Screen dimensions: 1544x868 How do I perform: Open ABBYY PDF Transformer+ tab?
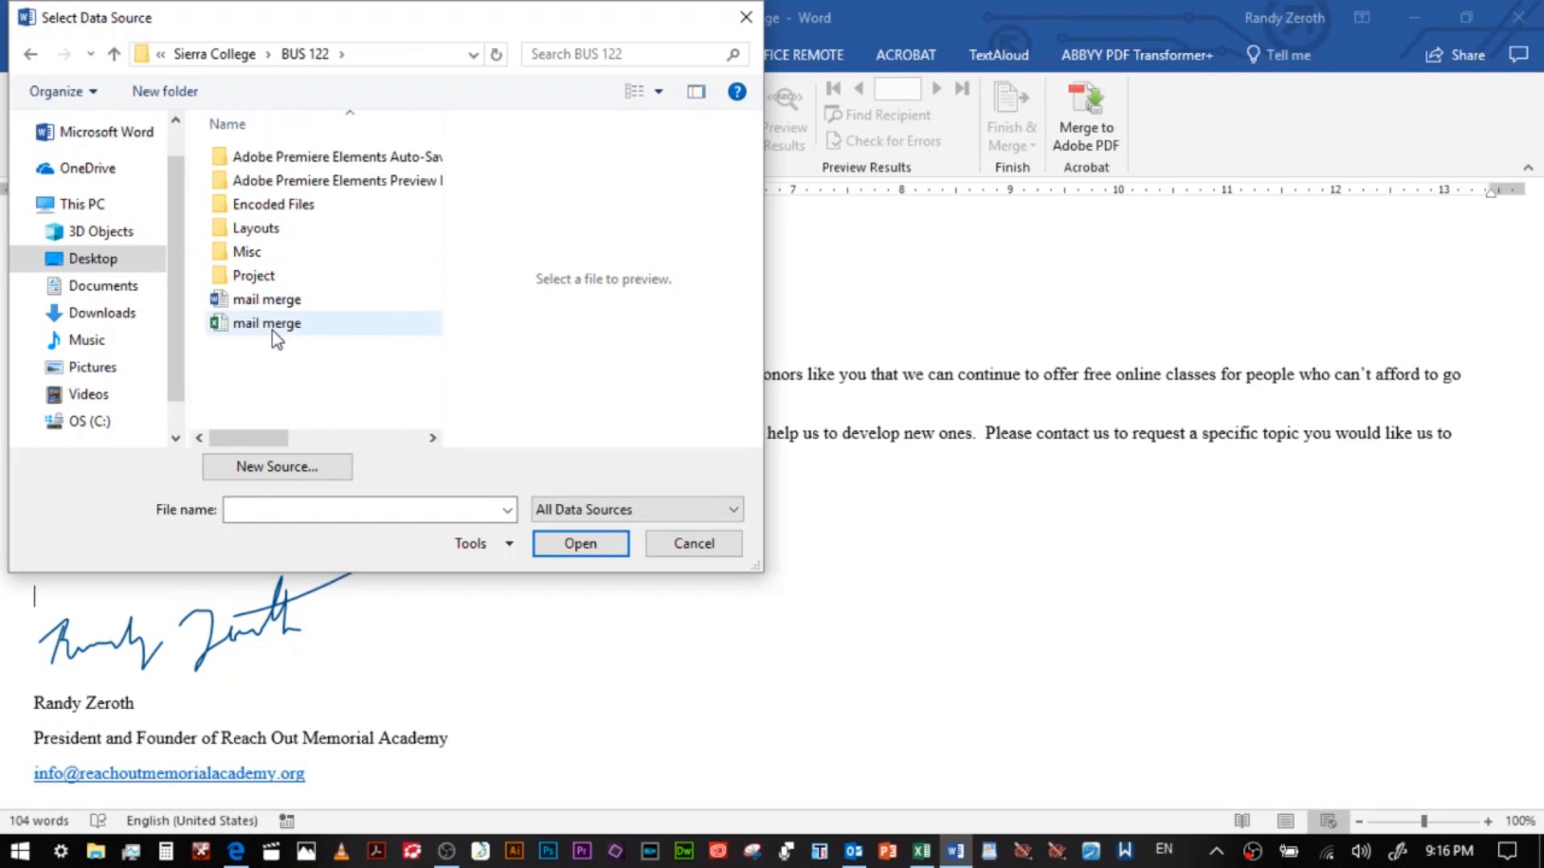click(x=1136, y=55)
